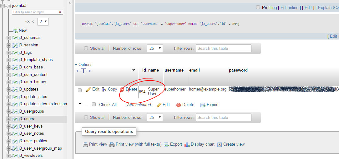This screenshot has width=339, height=159.
Task: Focus upper Search this table field
Action: click(x=224, y=49)
